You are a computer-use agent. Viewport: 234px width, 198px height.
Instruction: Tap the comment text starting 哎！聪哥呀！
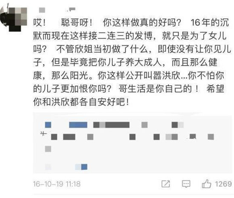132,62
